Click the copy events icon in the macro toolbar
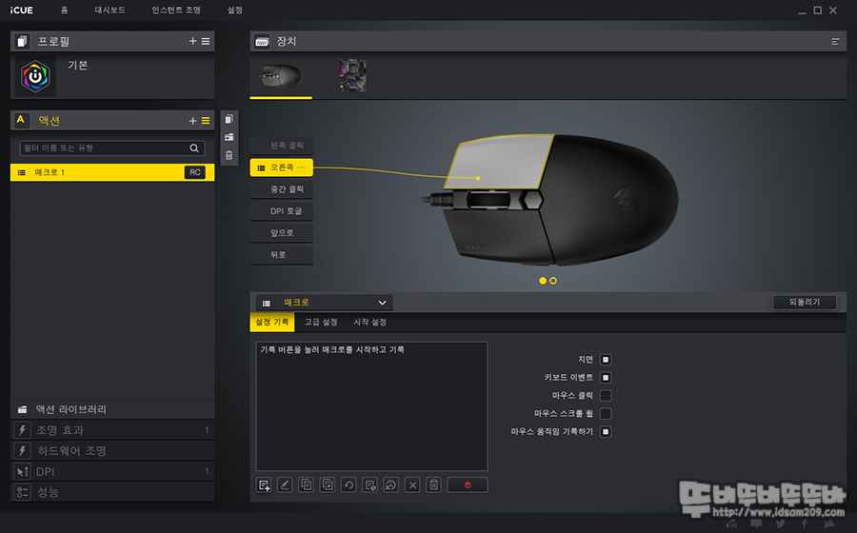This screenshot has height=533, width=857. tap(306, 485)
